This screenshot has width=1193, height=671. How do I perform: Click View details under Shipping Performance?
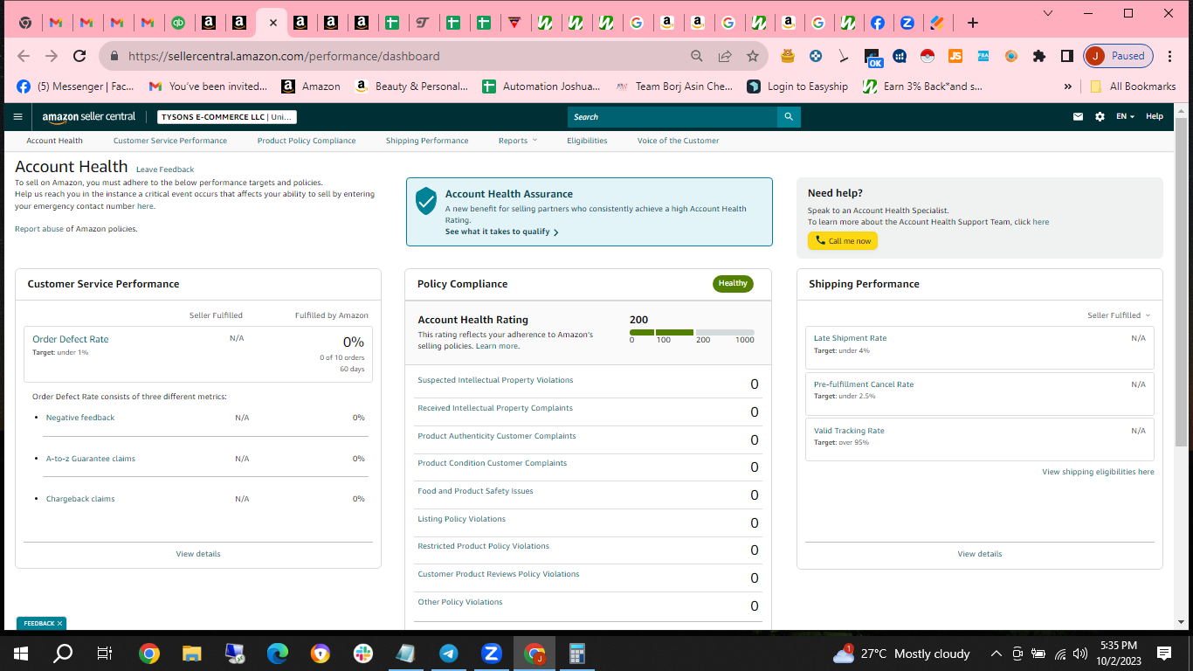[980, 554]
